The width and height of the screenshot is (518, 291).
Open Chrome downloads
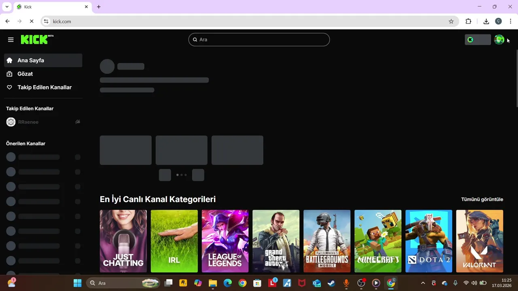pos(486,21)
